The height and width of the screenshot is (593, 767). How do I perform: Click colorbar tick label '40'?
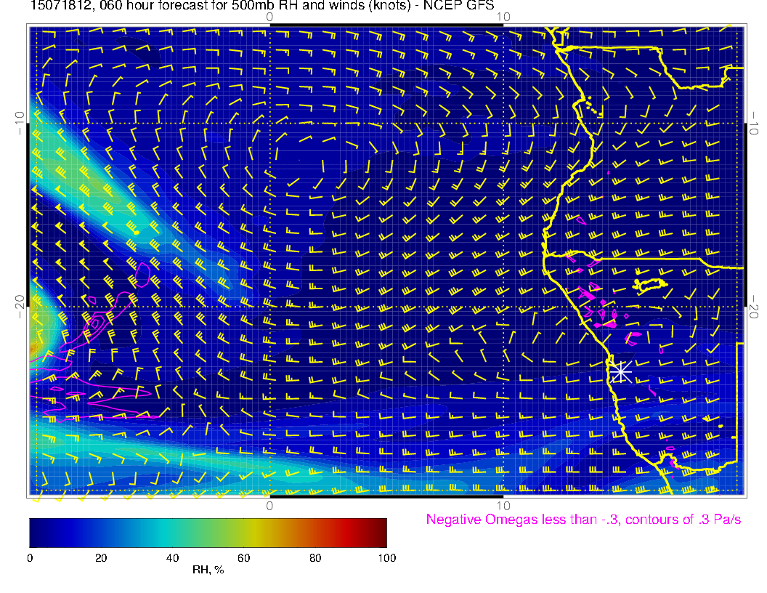pos(172,558)
